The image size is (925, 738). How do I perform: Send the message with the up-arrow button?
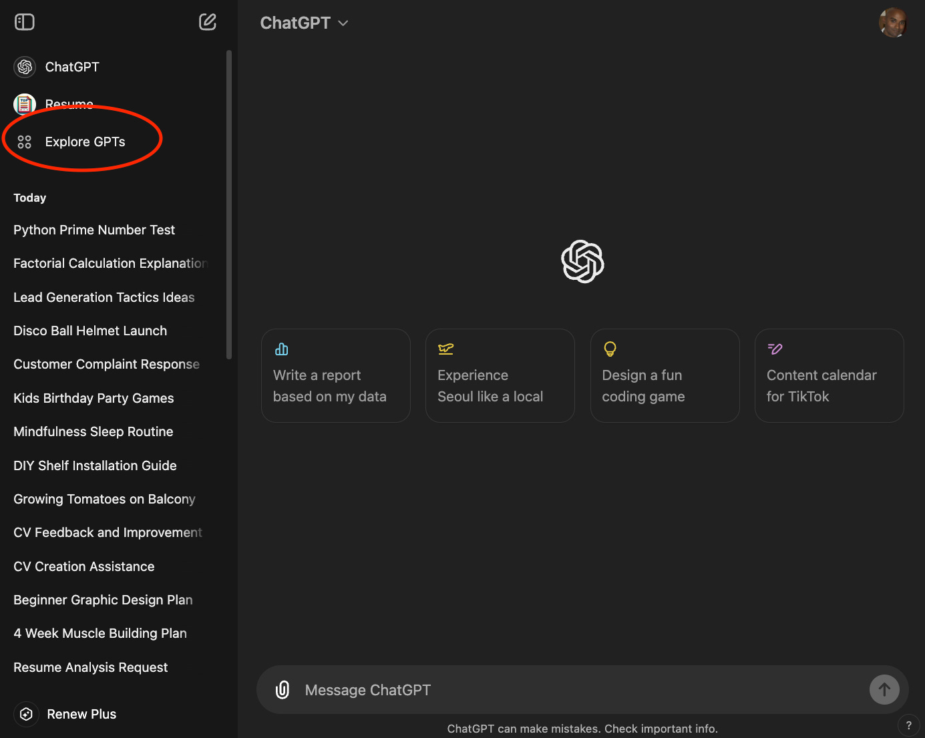click(884, 690)
